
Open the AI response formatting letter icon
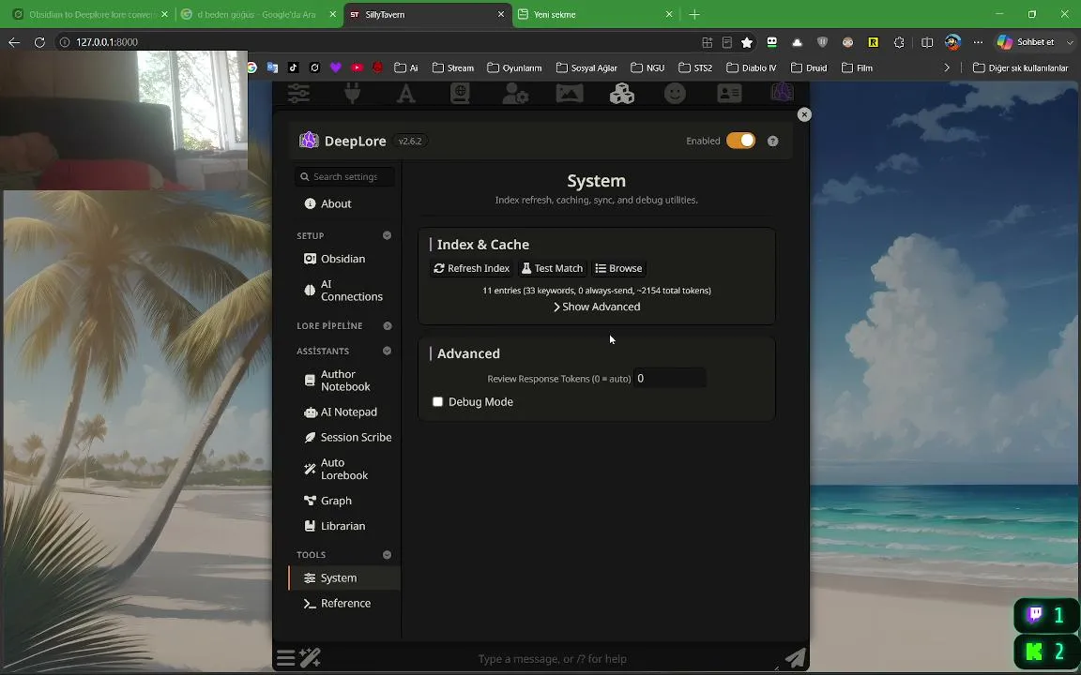tap(406, 93)
